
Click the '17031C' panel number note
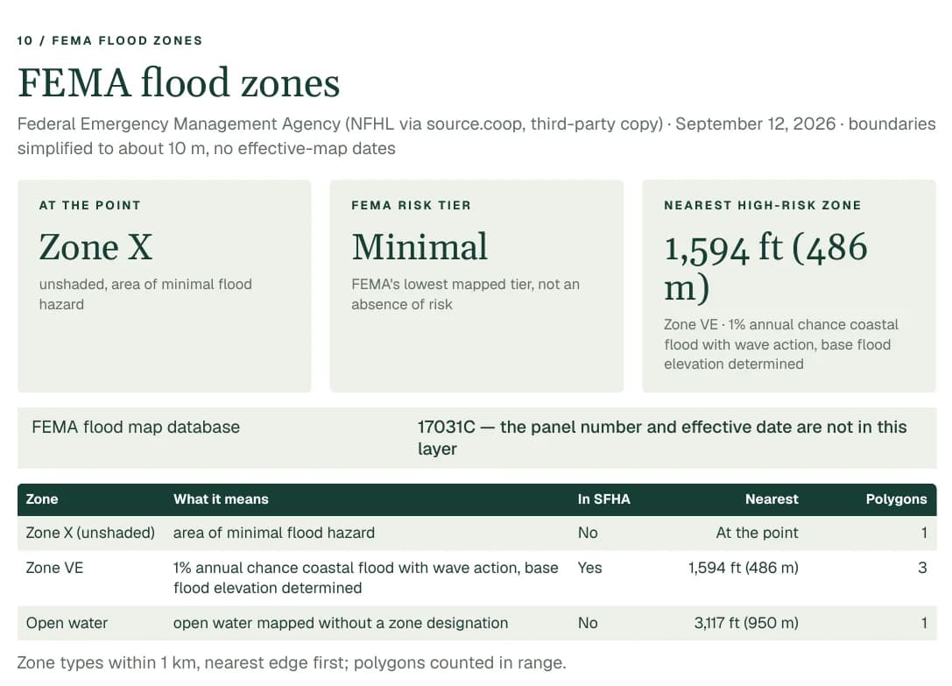662,437
